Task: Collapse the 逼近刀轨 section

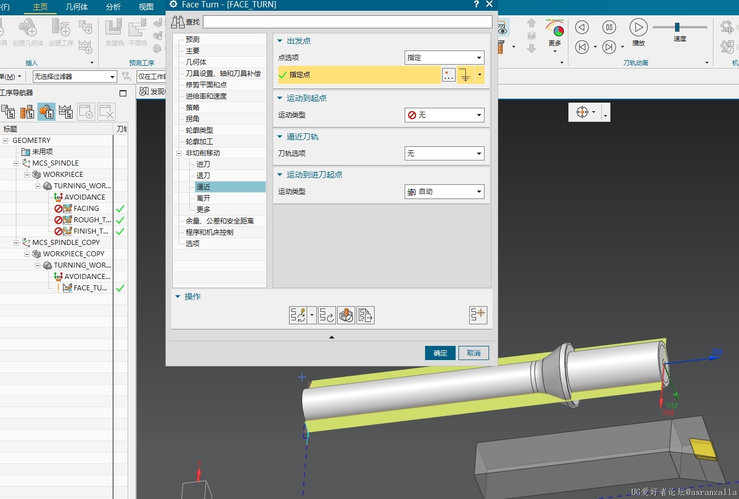Action: [280, 137]
